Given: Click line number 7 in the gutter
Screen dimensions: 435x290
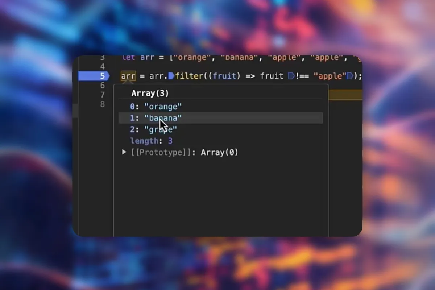Looking at the screenshot, I should [x=102, y=95].
